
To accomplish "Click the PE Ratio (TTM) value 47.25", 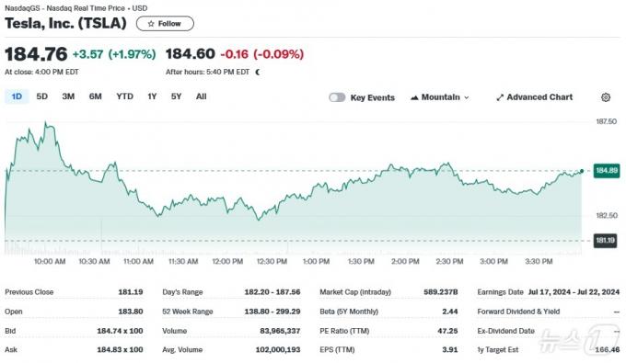I will pos(447,331).
